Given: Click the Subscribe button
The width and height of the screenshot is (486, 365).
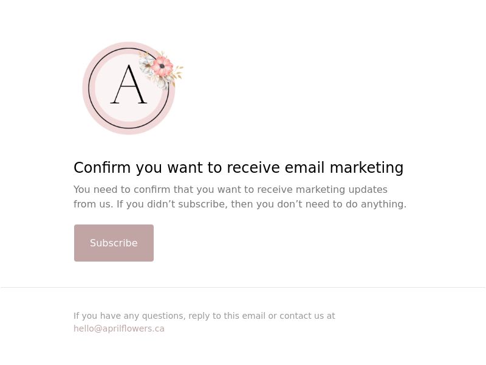Looking at the screenshot, I should (114, 243).
